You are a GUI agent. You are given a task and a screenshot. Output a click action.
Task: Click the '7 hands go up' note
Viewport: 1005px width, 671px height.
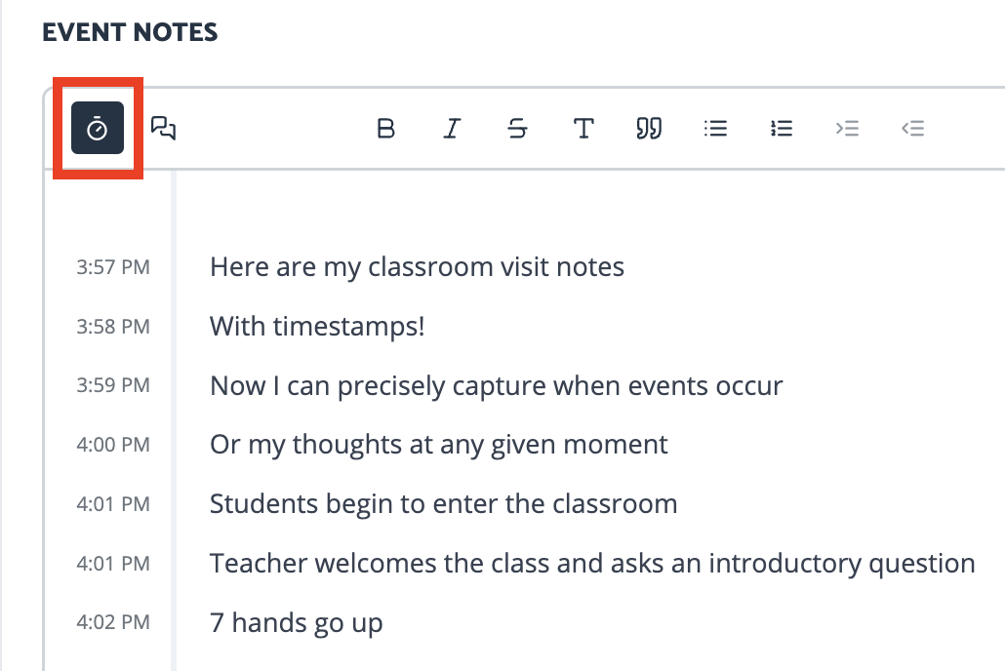click(x=296, y=623)
